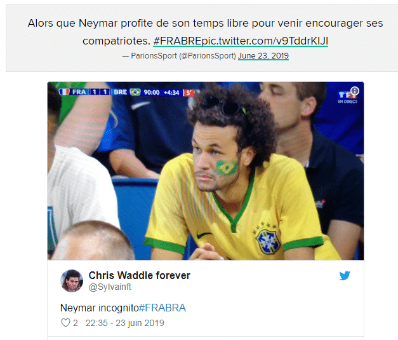Click the like count beside the heart
The height and width of the screenshot is (340, 398).
[x=75, y=323]
